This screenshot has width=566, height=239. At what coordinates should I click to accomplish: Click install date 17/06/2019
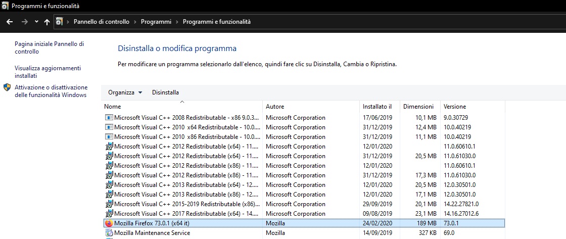click(377, 118)
